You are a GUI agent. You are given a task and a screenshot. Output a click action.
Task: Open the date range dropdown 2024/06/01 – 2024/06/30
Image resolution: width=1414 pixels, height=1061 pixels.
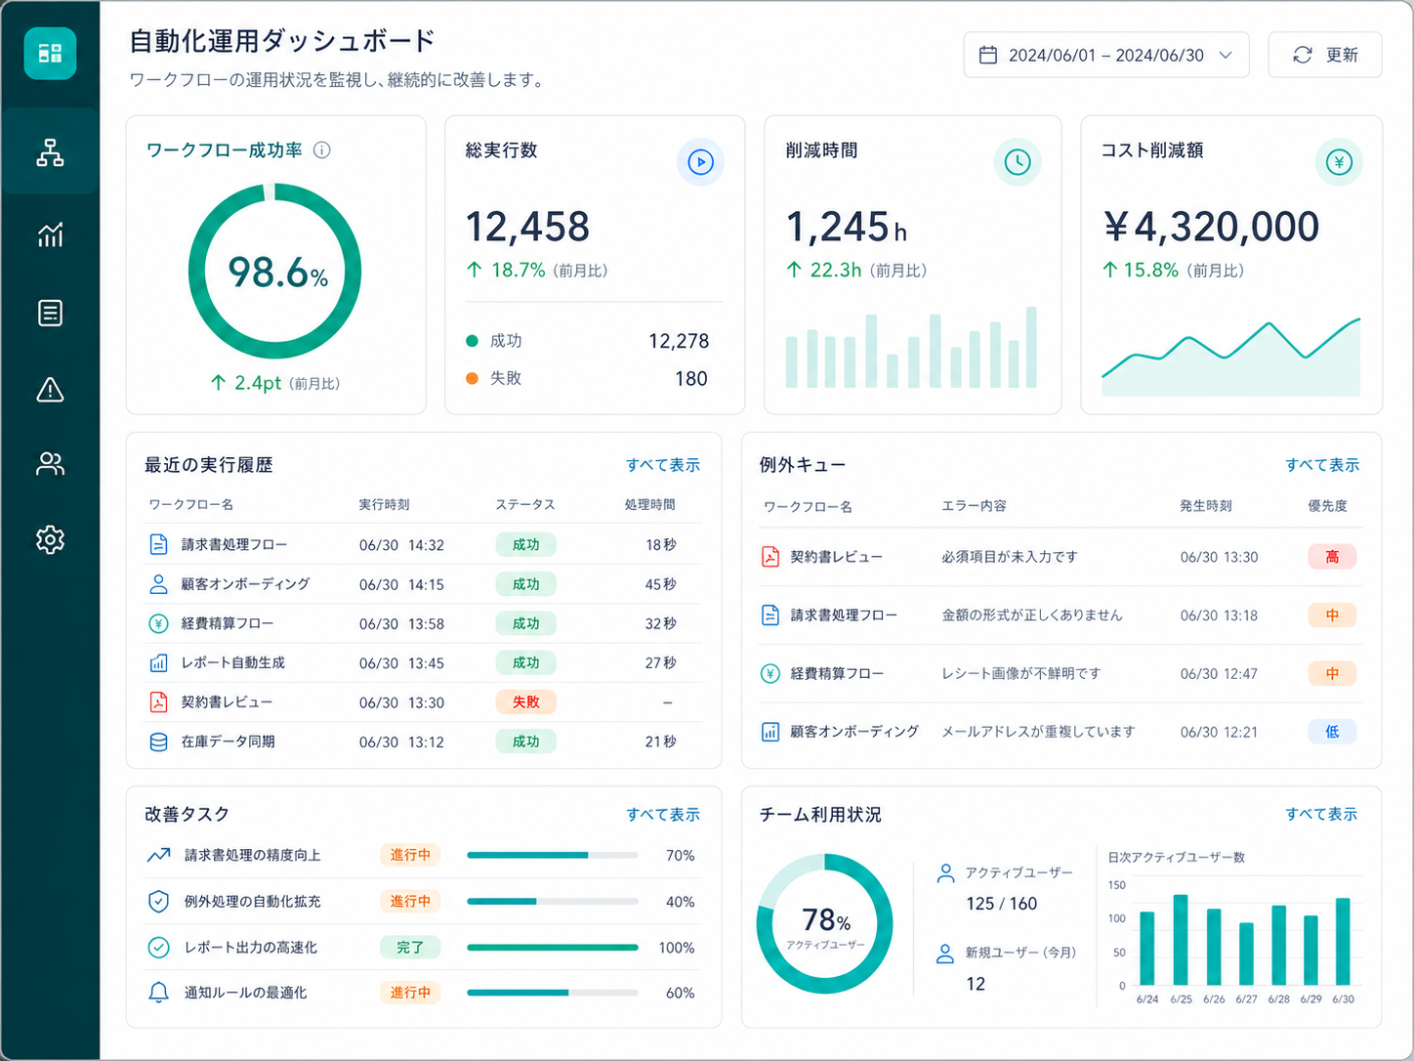(x=1106, y=55)
